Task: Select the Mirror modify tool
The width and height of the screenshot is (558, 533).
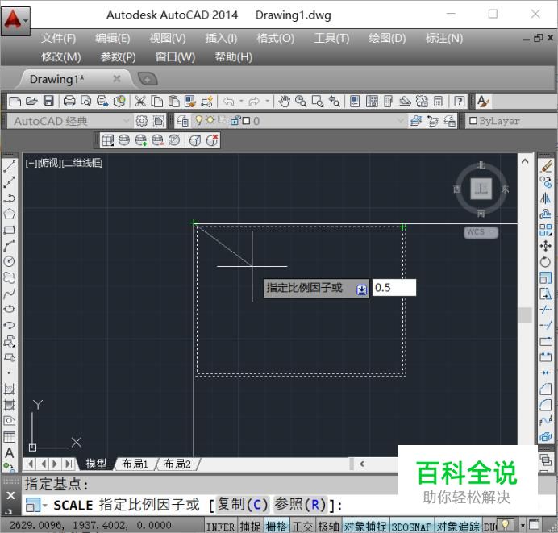Action: (x=545, y=198)
